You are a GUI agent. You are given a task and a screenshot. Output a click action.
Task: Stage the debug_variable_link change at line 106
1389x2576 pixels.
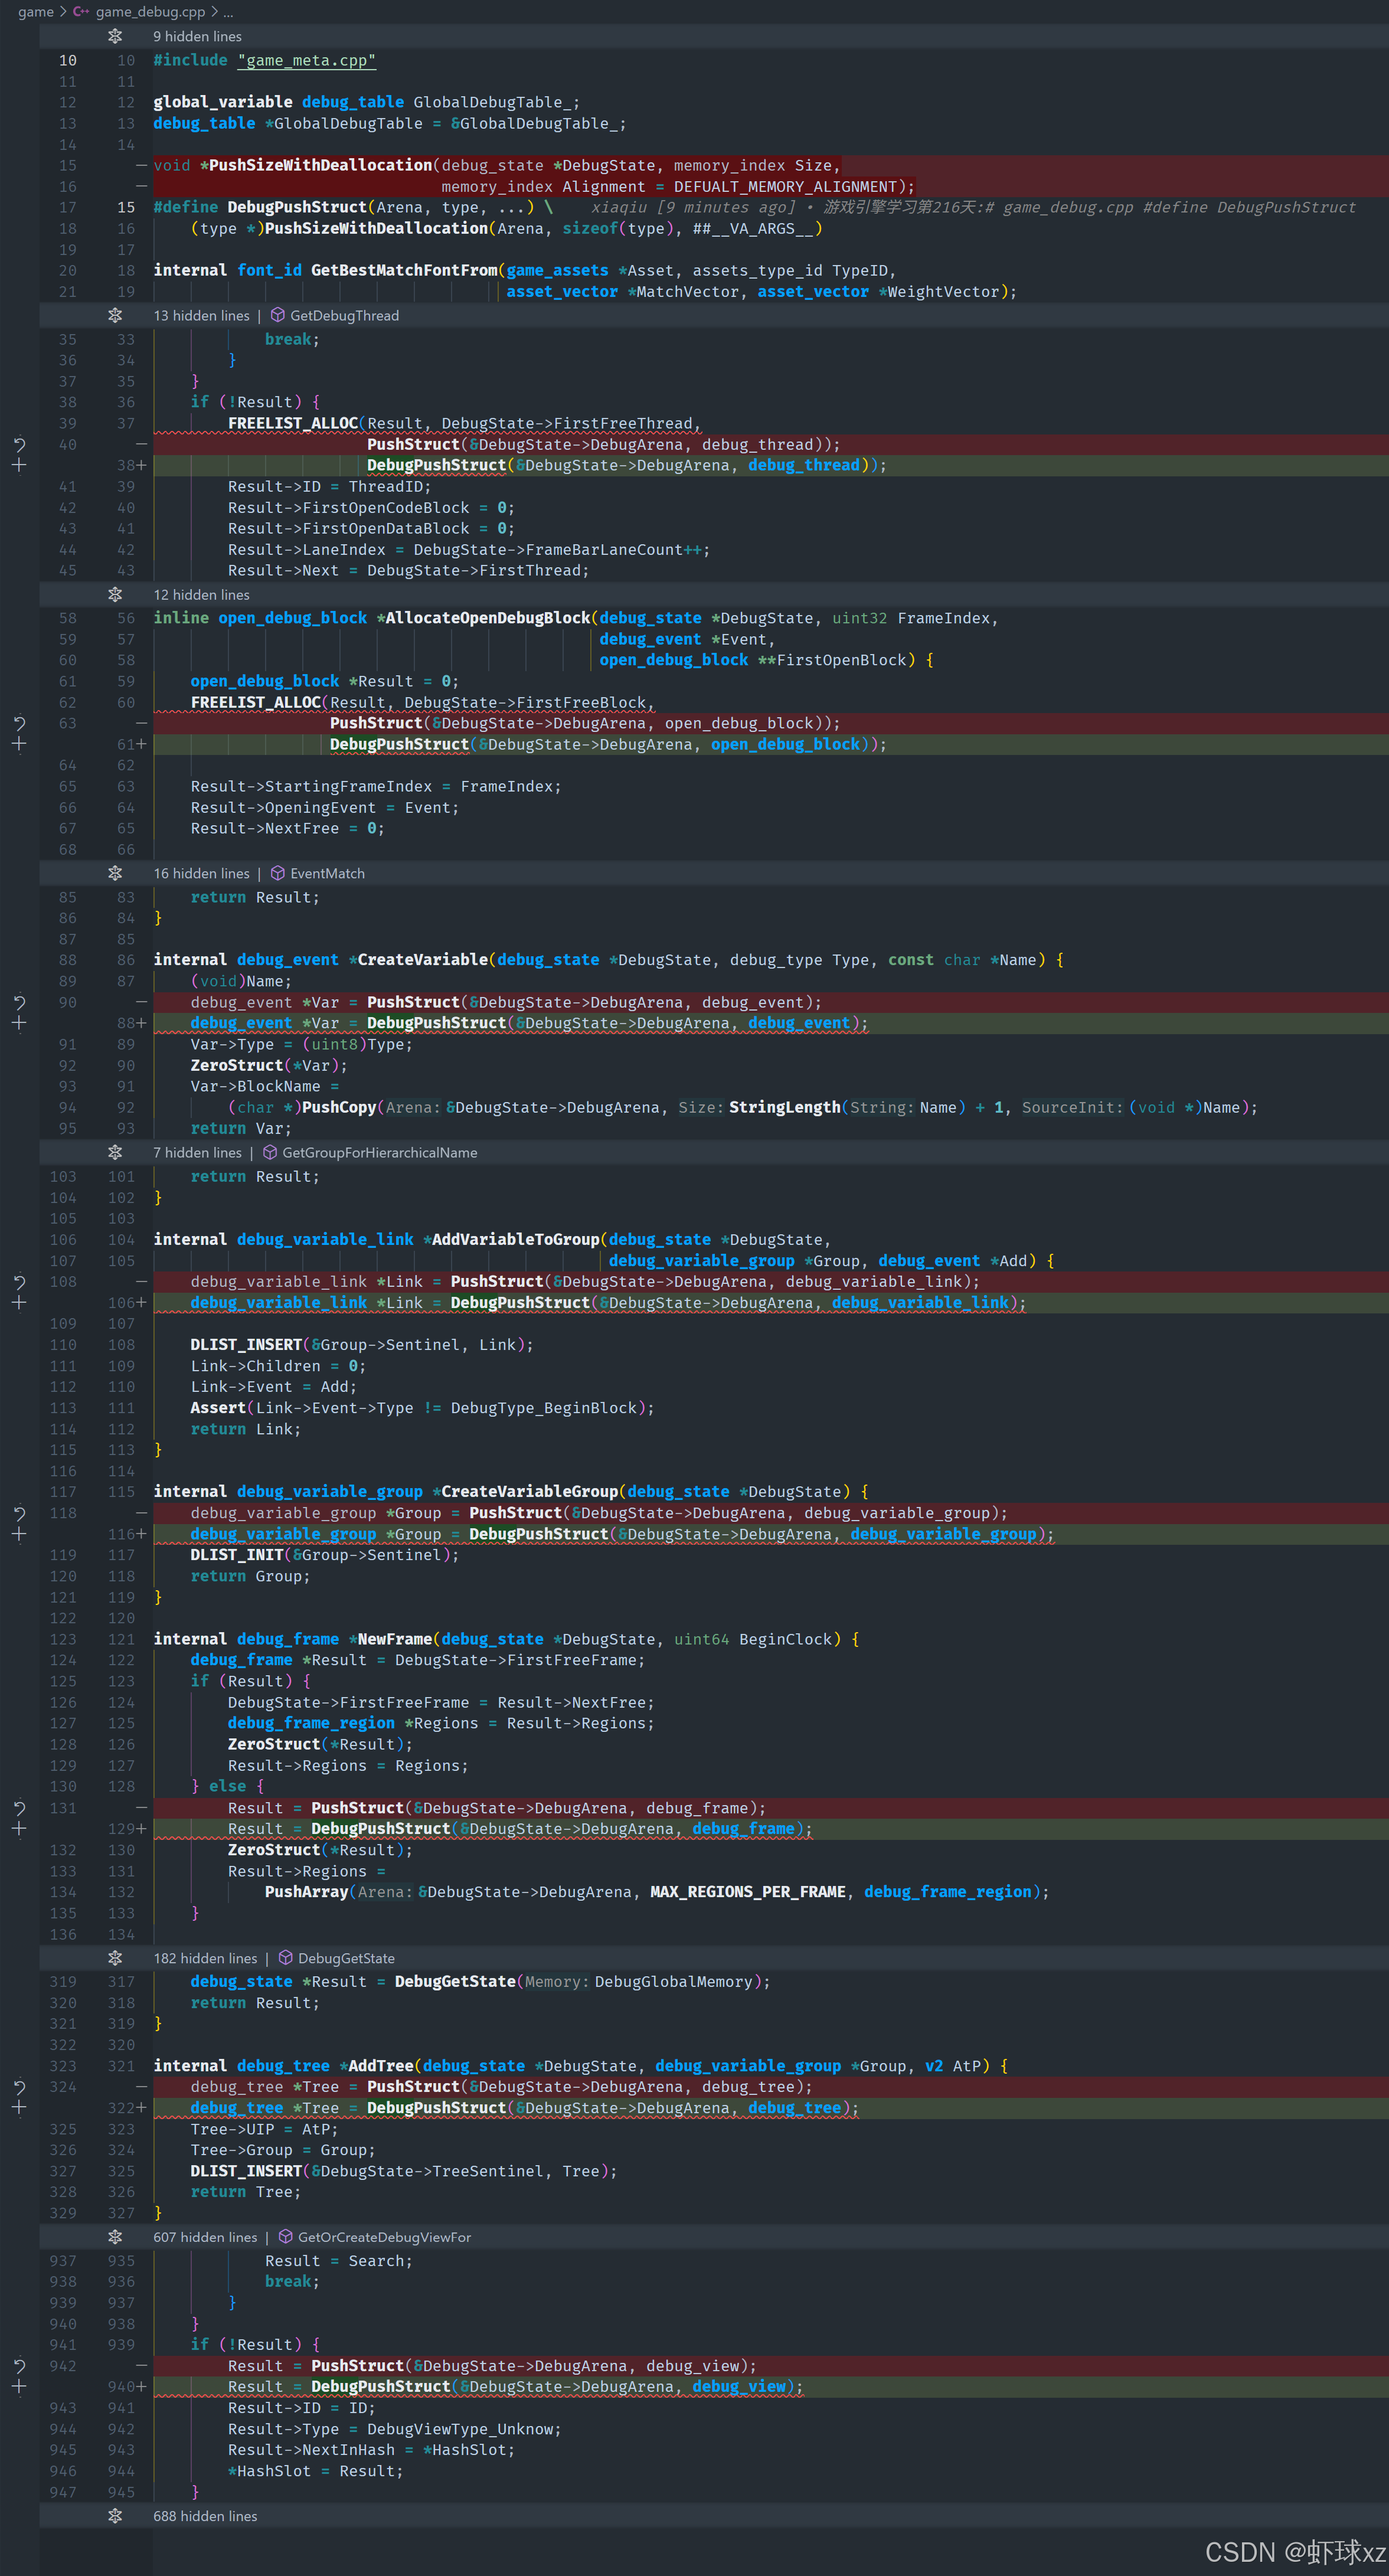(19, 1303)
